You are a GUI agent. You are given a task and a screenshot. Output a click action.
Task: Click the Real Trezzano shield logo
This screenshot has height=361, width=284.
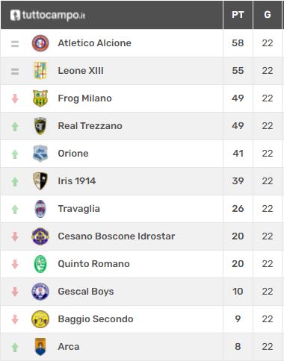tap(40, 126)
